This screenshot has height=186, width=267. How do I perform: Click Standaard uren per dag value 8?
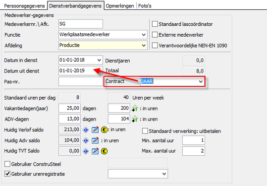tap(69, 97)
